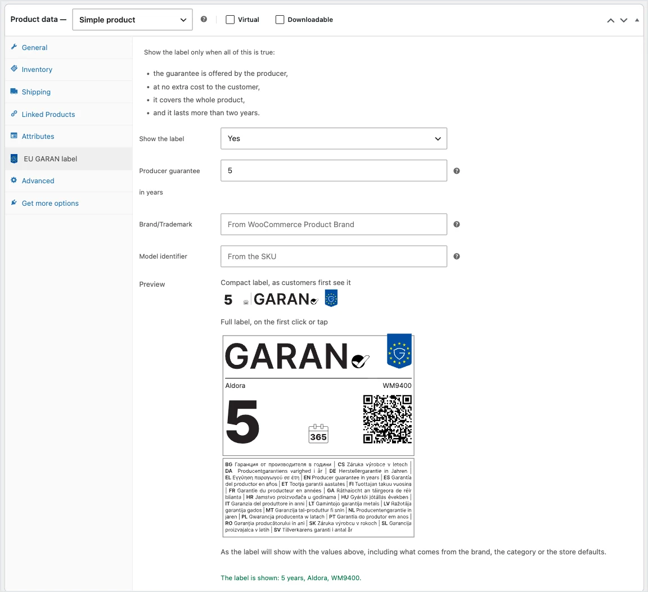Click help icon beside Model identifier field
Image resolution: width=648 pixels, height=592 pixels.
point(457,256)
